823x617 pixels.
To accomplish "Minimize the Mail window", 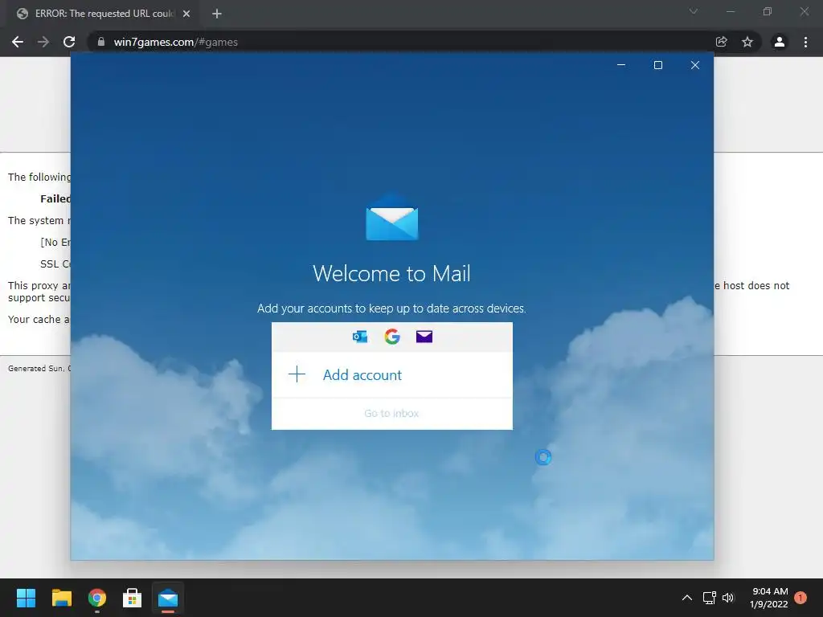I will [621, 65].
